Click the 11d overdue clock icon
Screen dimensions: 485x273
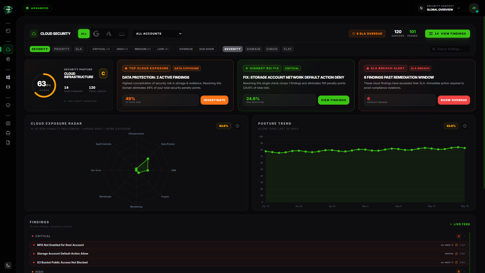(x=456, y=245)
